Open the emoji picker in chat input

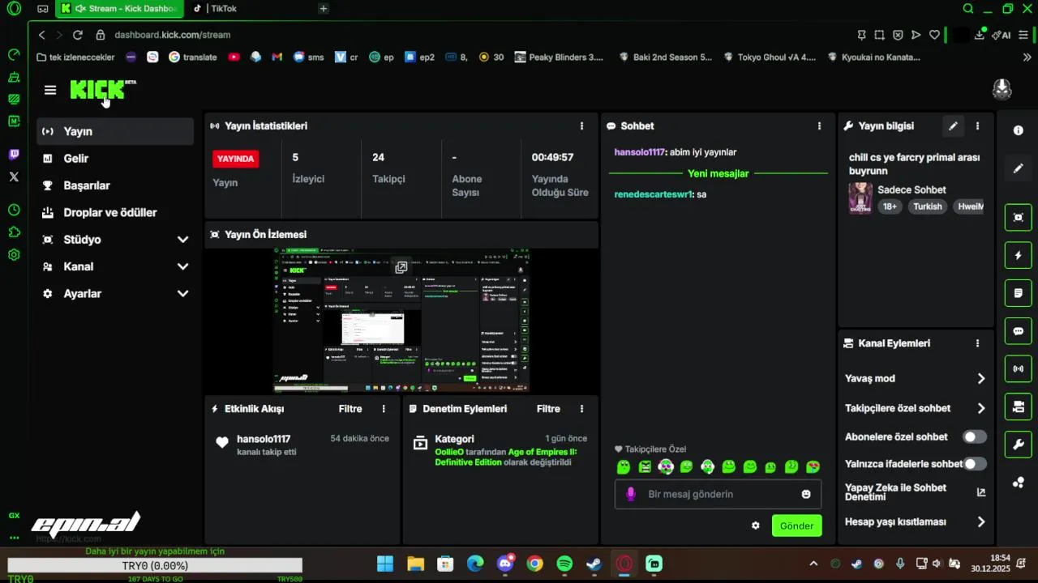tap(806, 494)
